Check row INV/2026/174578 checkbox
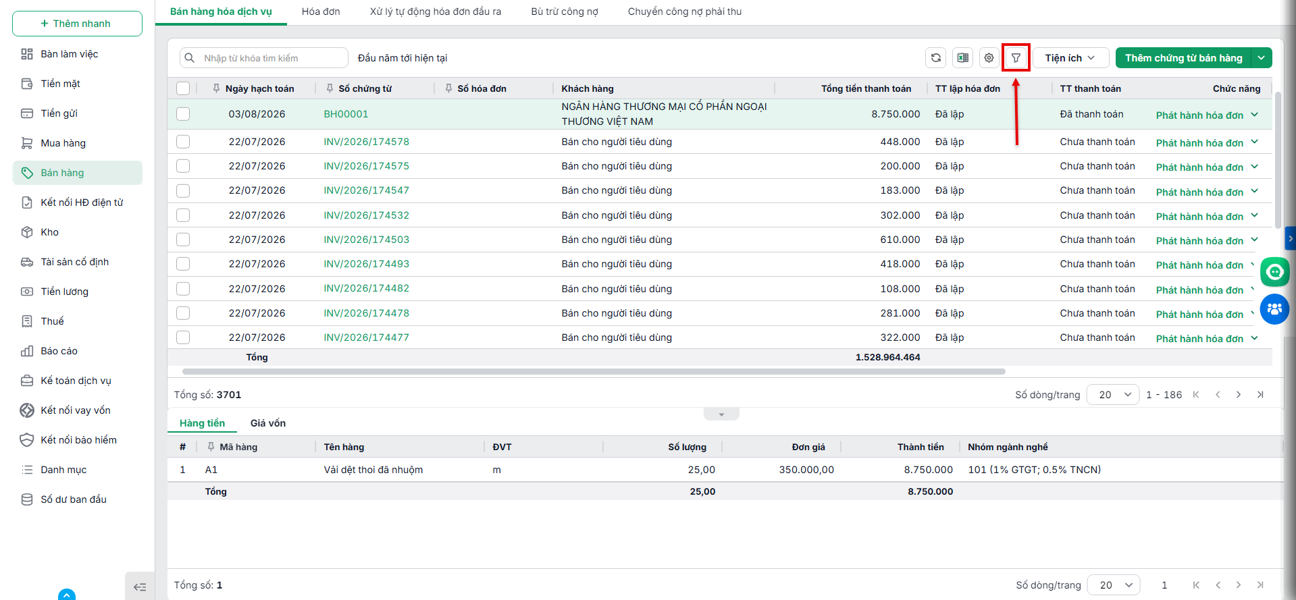This screenshot has width=1296, height=600. (183, 142)
